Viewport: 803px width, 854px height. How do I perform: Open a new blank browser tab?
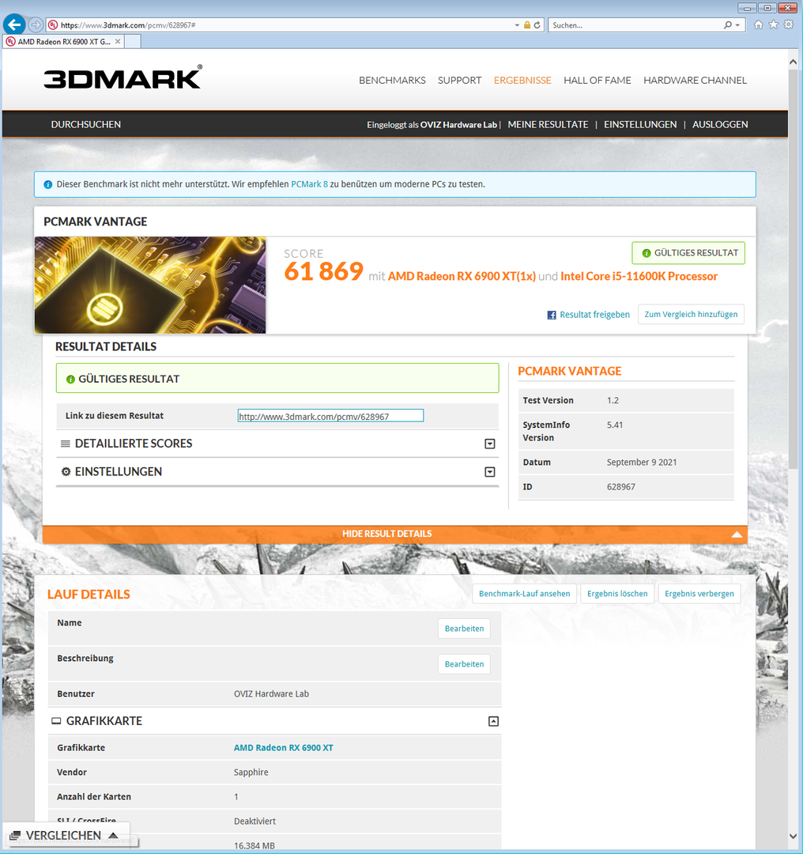point(133,41)
